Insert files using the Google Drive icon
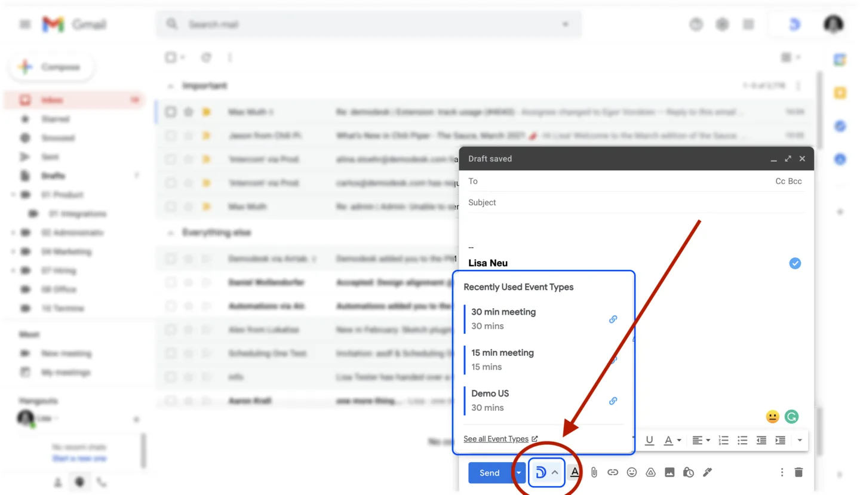 (650, 472)
